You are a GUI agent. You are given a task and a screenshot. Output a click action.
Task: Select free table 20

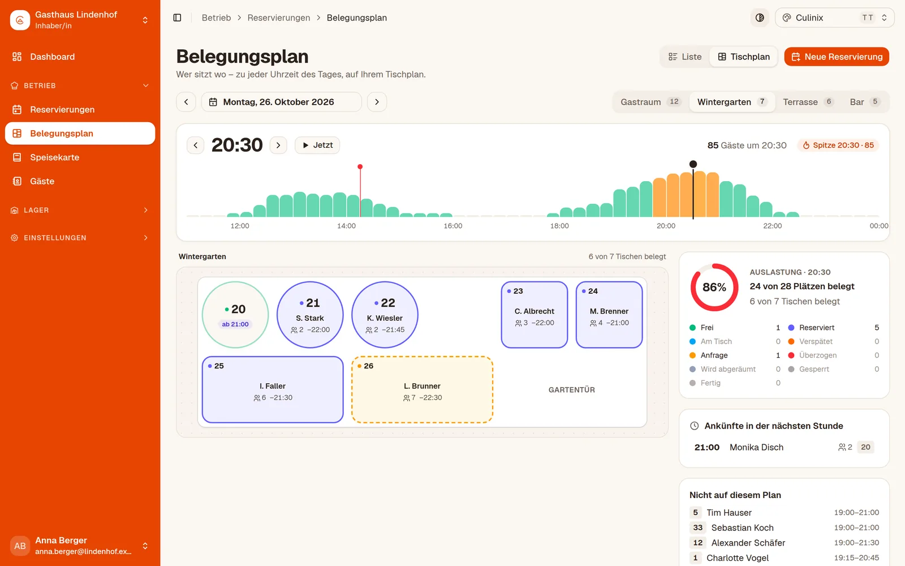click(x=235, y=315)
